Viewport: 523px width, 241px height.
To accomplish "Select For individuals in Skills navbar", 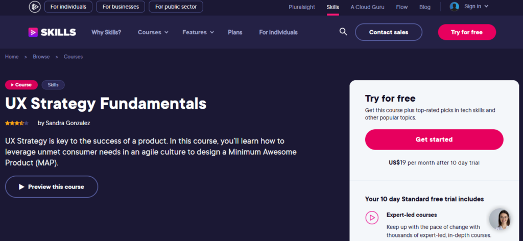I will click(278, 32).
